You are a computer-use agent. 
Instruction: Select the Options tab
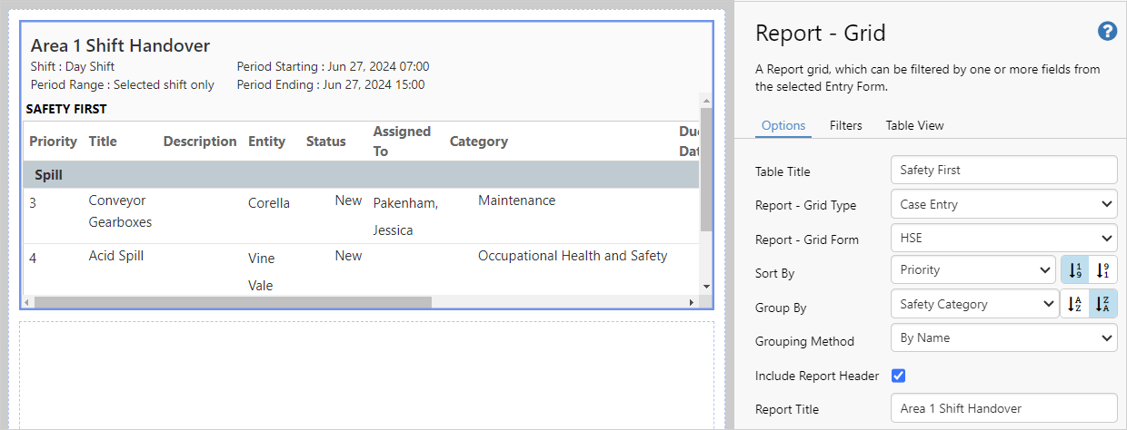pos(783,126)
